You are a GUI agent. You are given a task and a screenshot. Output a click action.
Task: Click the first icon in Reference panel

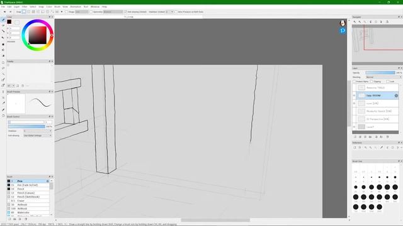coord(355,148)
